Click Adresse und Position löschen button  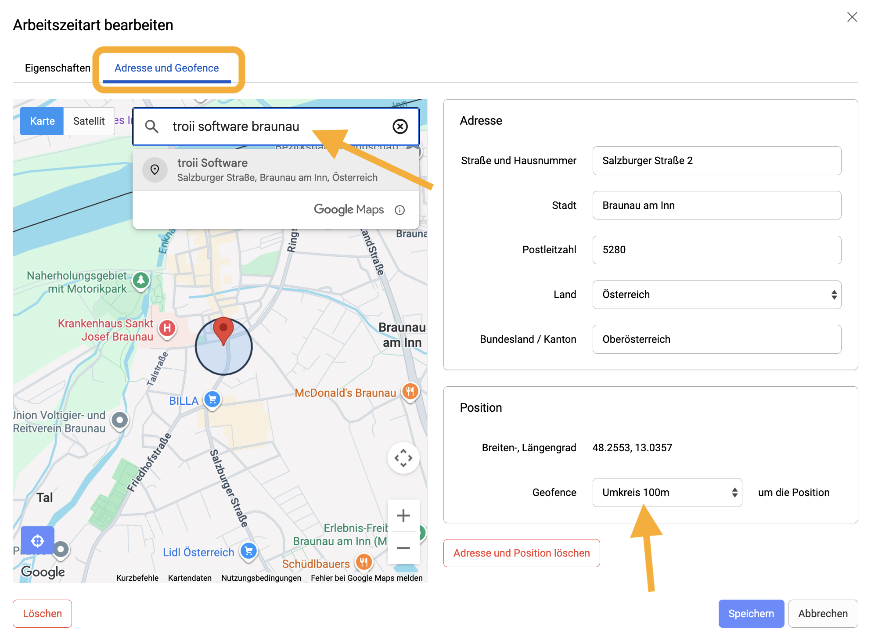(x=522, y=553)
